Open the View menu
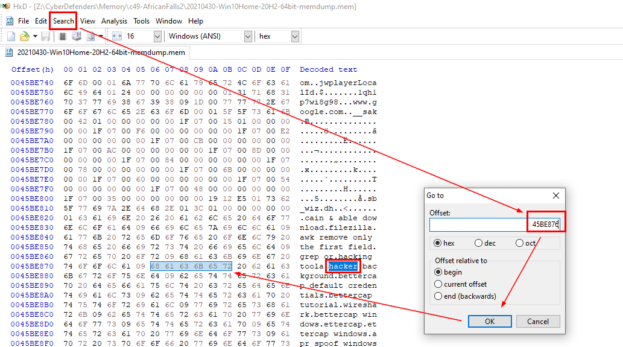This screenshot has width=623, height=347. (x=87, y=21)
